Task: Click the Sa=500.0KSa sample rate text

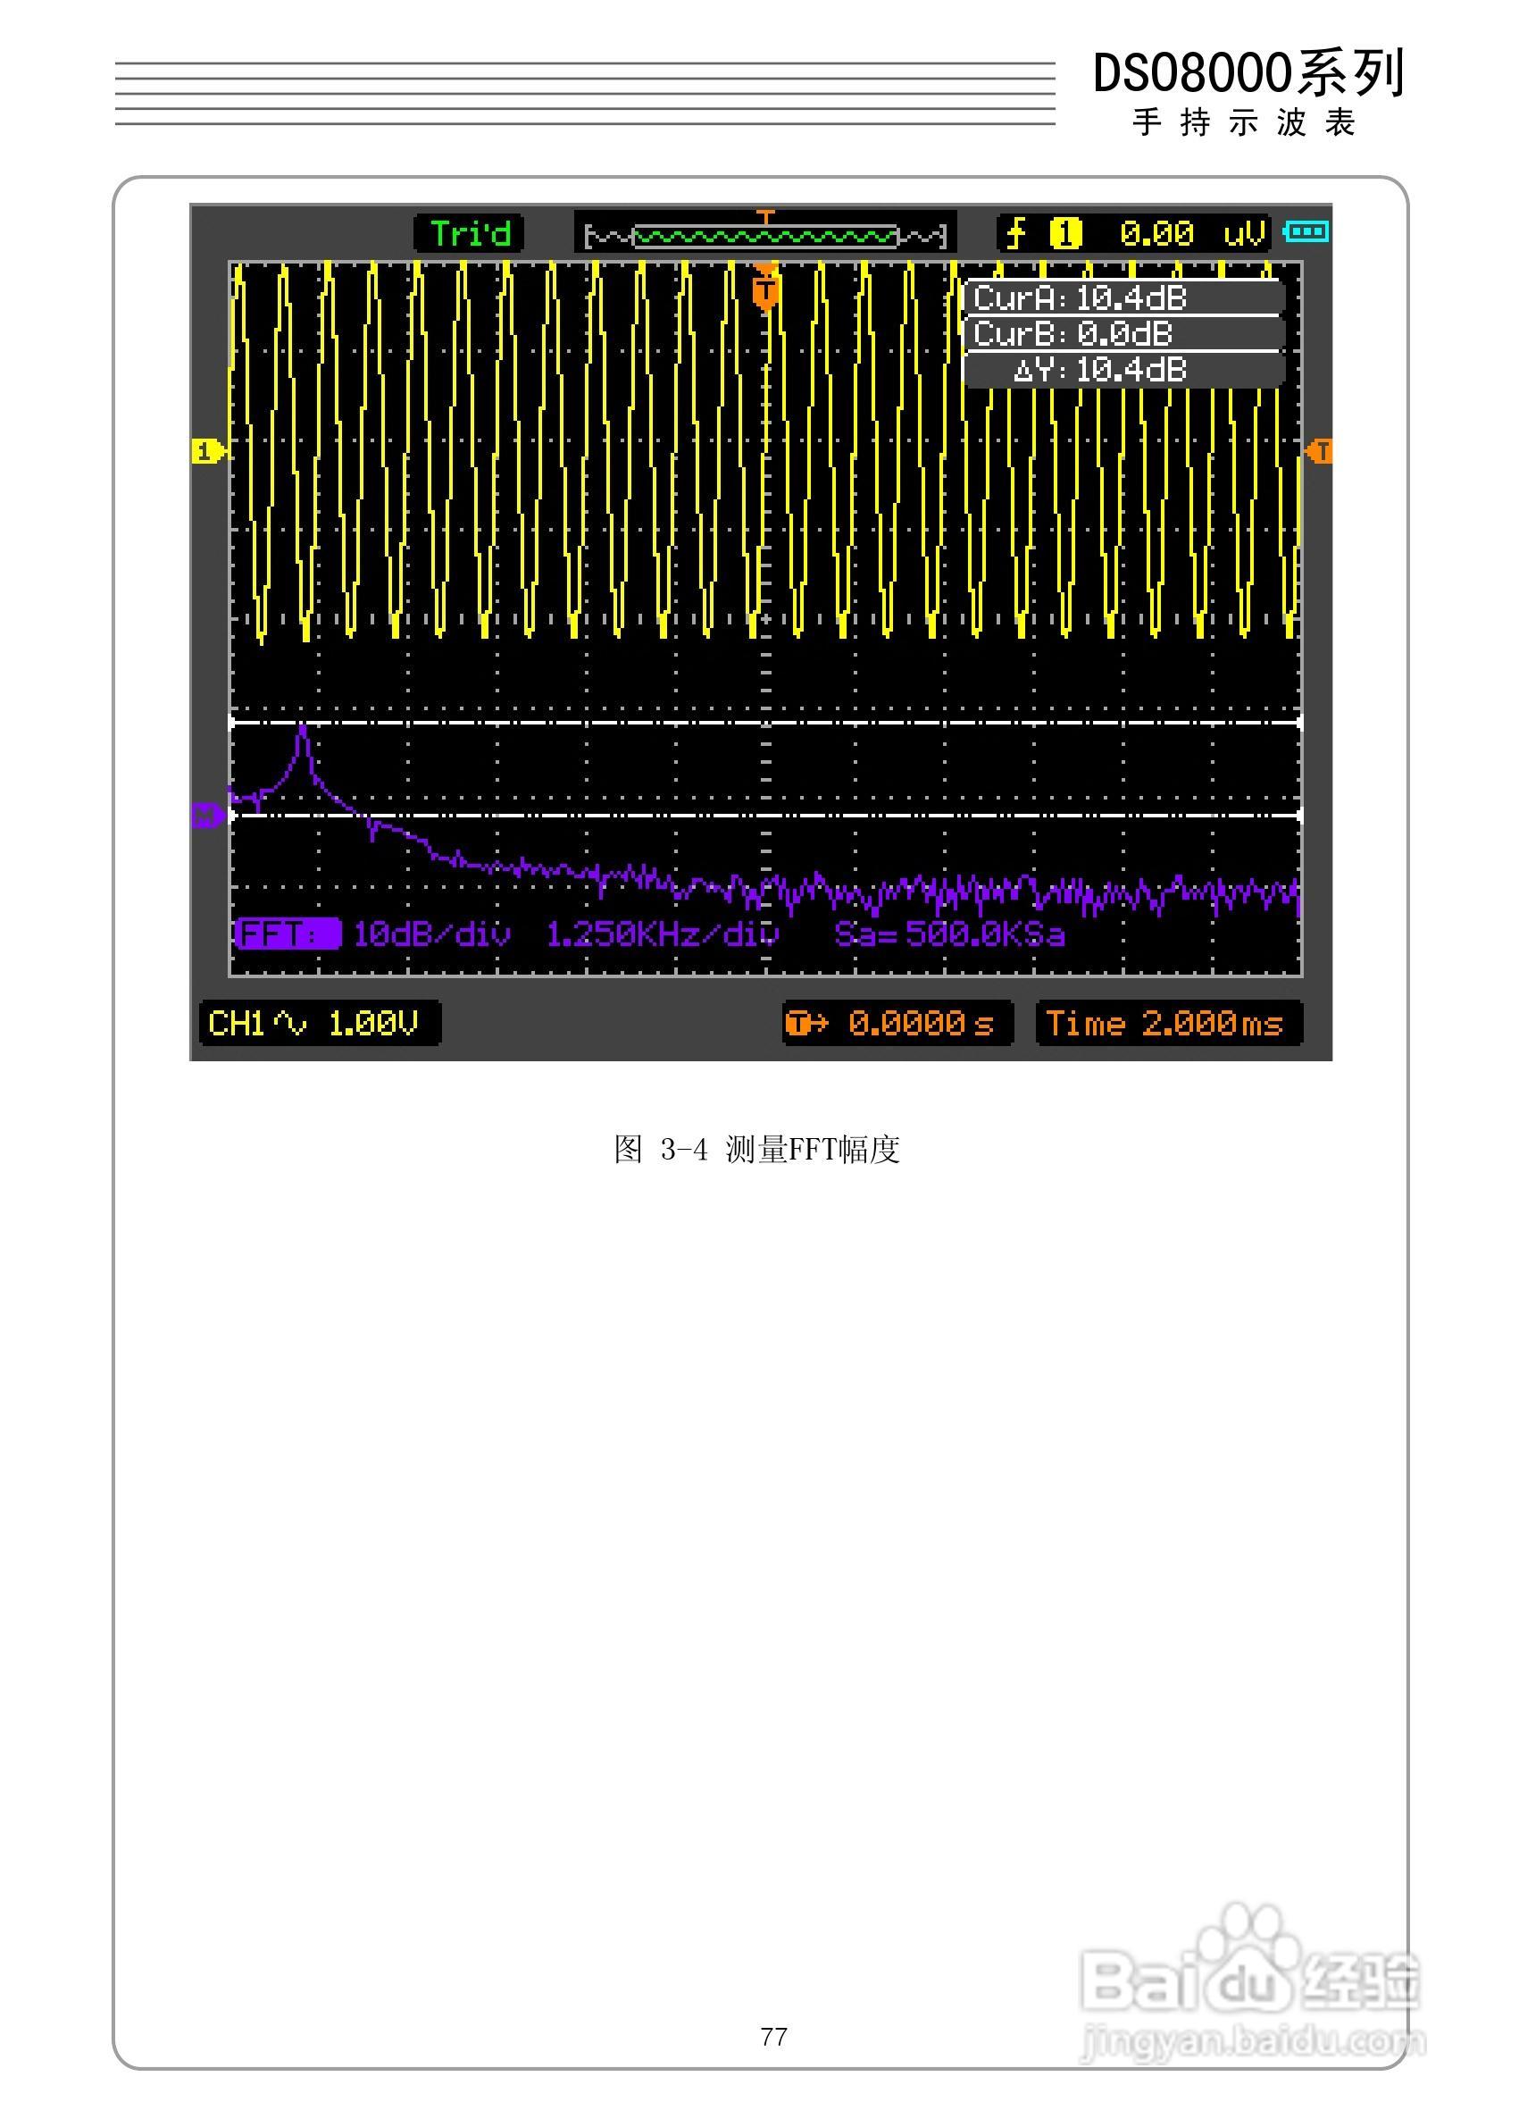Action: 949,933
